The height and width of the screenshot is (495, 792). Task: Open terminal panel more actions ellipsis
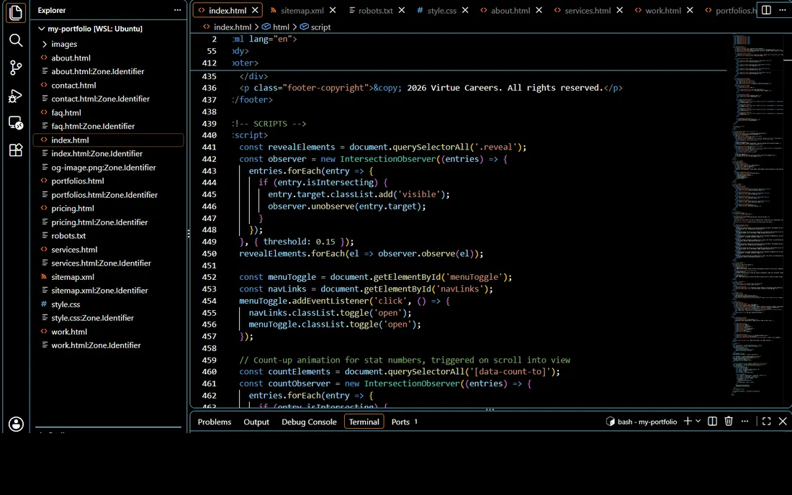pos(745,422)
